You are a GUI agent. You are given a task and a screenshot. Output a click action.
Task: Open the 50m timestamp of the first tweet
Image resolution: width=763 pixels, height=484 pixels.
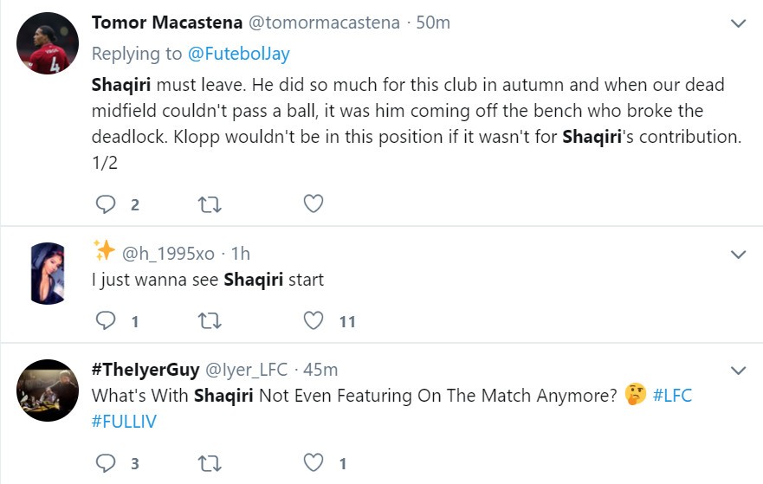pyautogui.click(x=433, y=23)
